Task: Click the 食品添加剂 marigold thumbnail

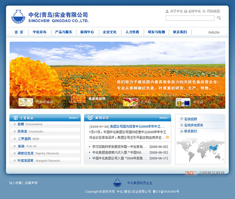Action: (78, 98)
